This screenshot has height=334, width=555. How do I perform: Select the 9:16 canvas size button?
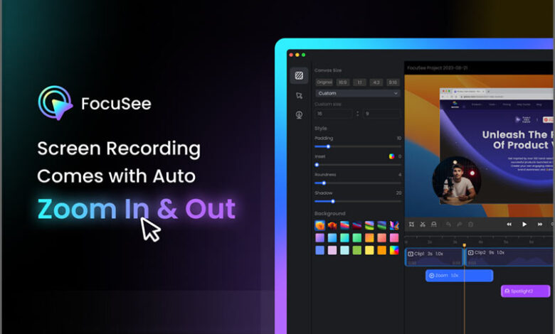[393, 82]
